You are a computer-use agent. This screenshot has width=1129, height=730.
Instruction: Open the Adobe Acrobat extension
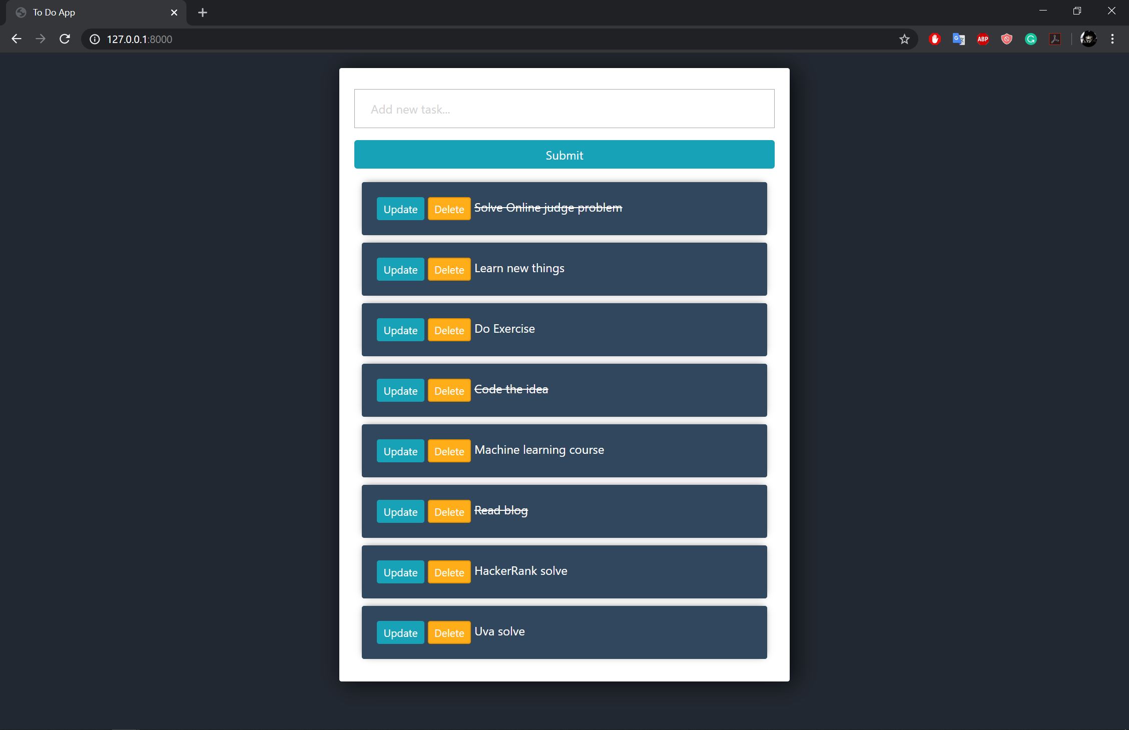coord(1055,39)
